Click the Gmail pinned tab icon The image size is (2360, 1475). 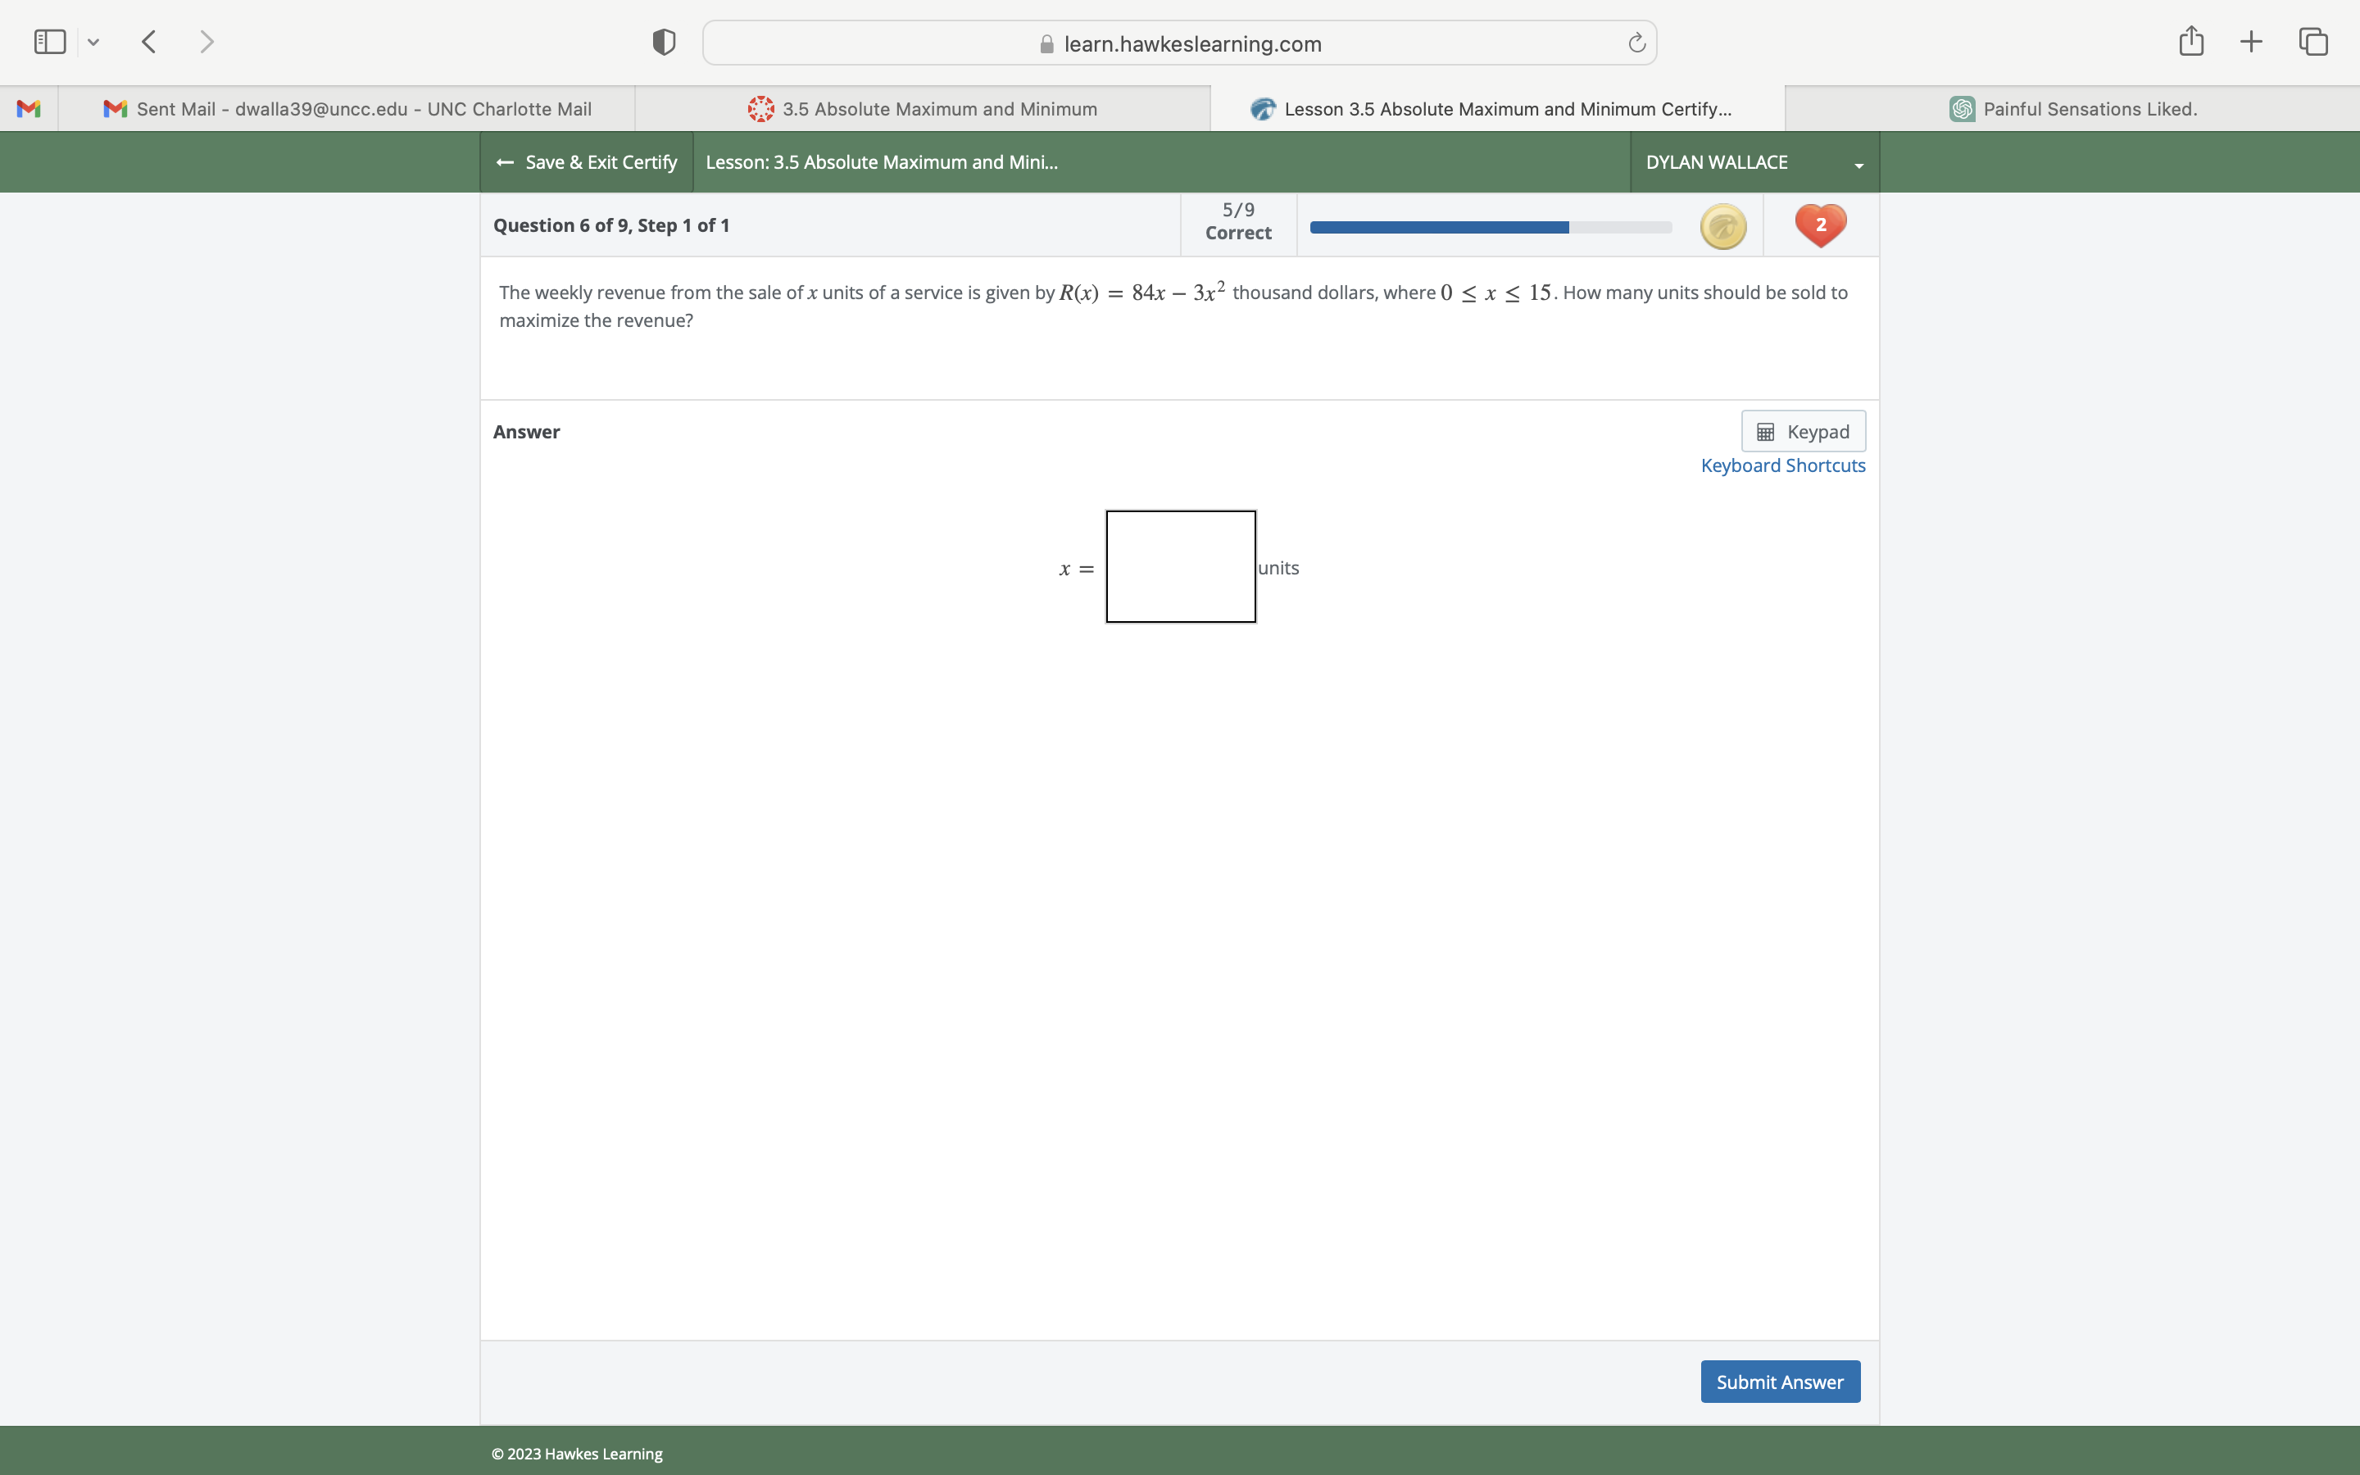point(29,108)
